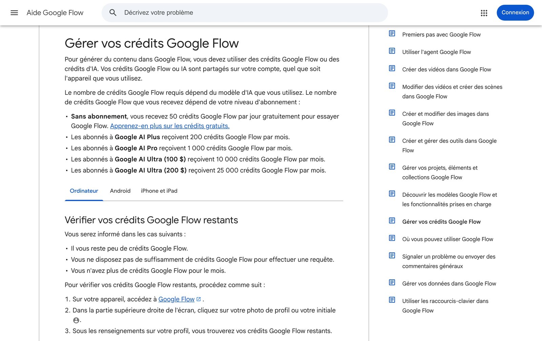Open the Google Flow link in step 1
Screen dimensions: 542x341
point(176,299)
